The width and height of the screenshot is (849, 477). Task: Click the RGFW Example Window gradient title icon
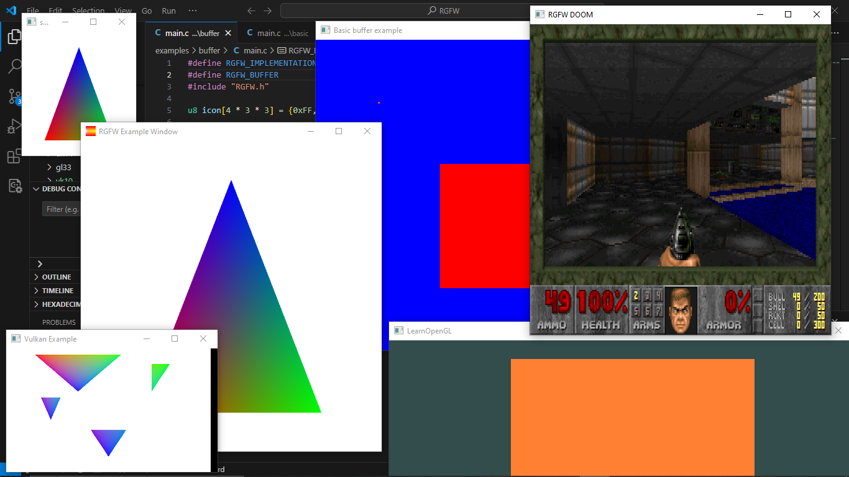pyautogui.click(x=91, y=131)
